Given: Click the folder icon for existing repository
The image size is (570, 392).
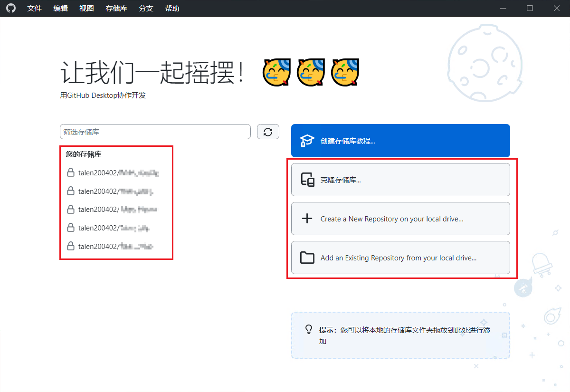Looking at the screenshot, I should (307, 258).
